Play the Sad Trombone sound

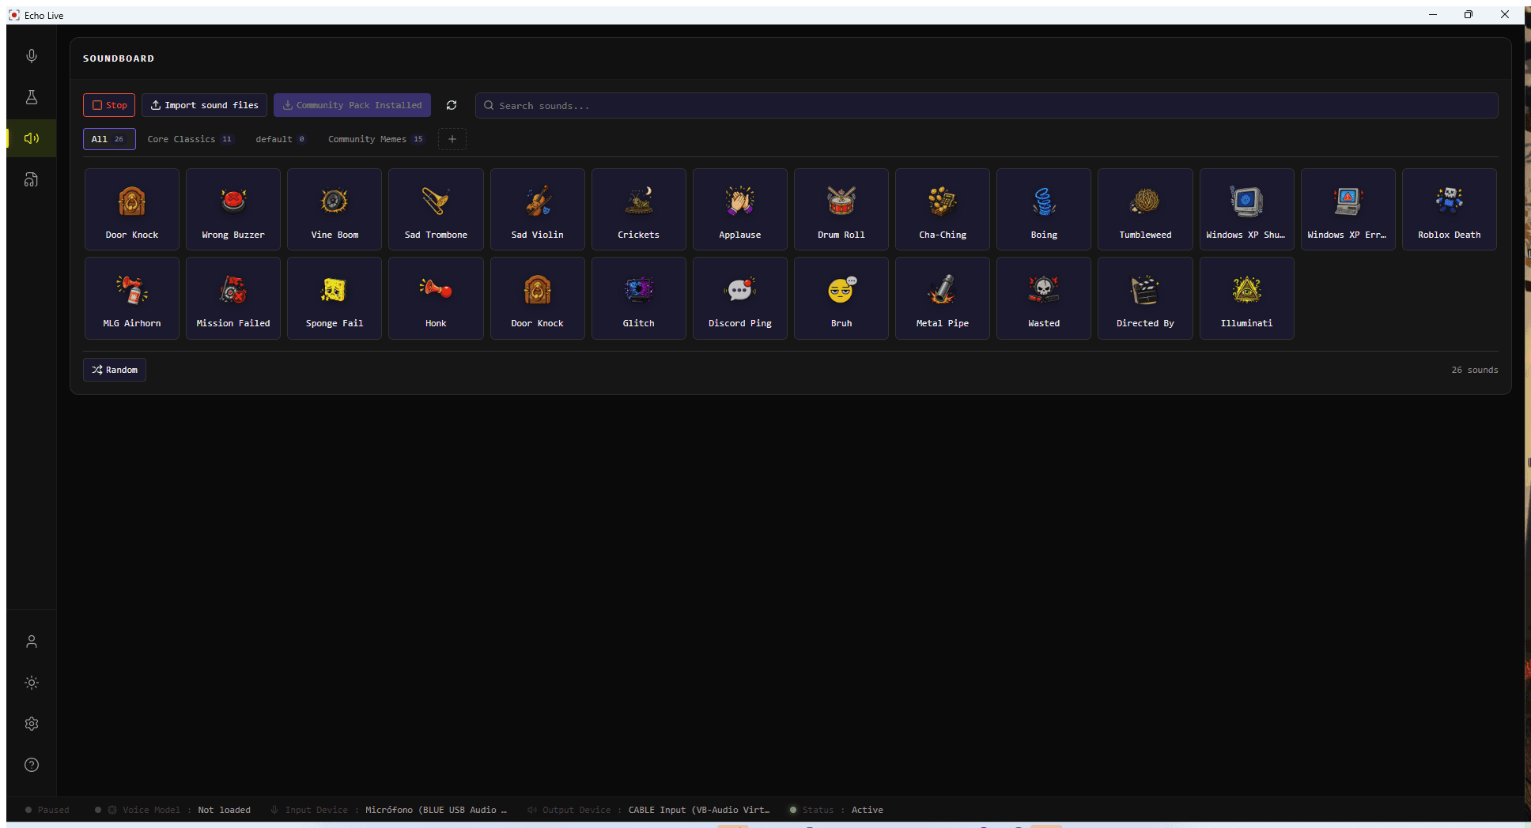coord(436,209)
